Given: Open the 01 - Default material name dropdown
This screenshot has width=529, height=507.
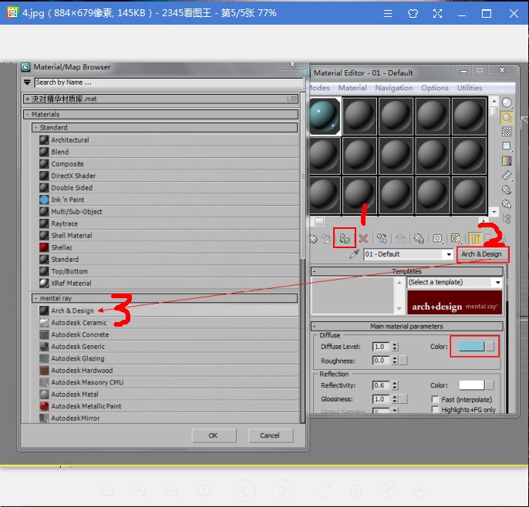Looking at the screenshot, I should pyautogui.click(x=449, y=254).
